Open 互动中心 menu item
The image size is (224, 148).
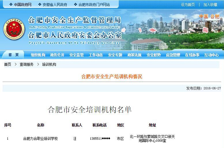pos(211,55)
